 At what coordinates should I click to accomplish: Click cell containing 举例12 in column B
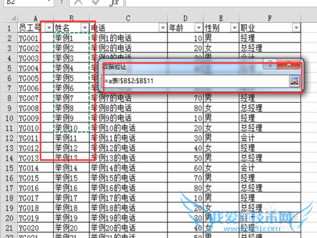tap(72, 148)
